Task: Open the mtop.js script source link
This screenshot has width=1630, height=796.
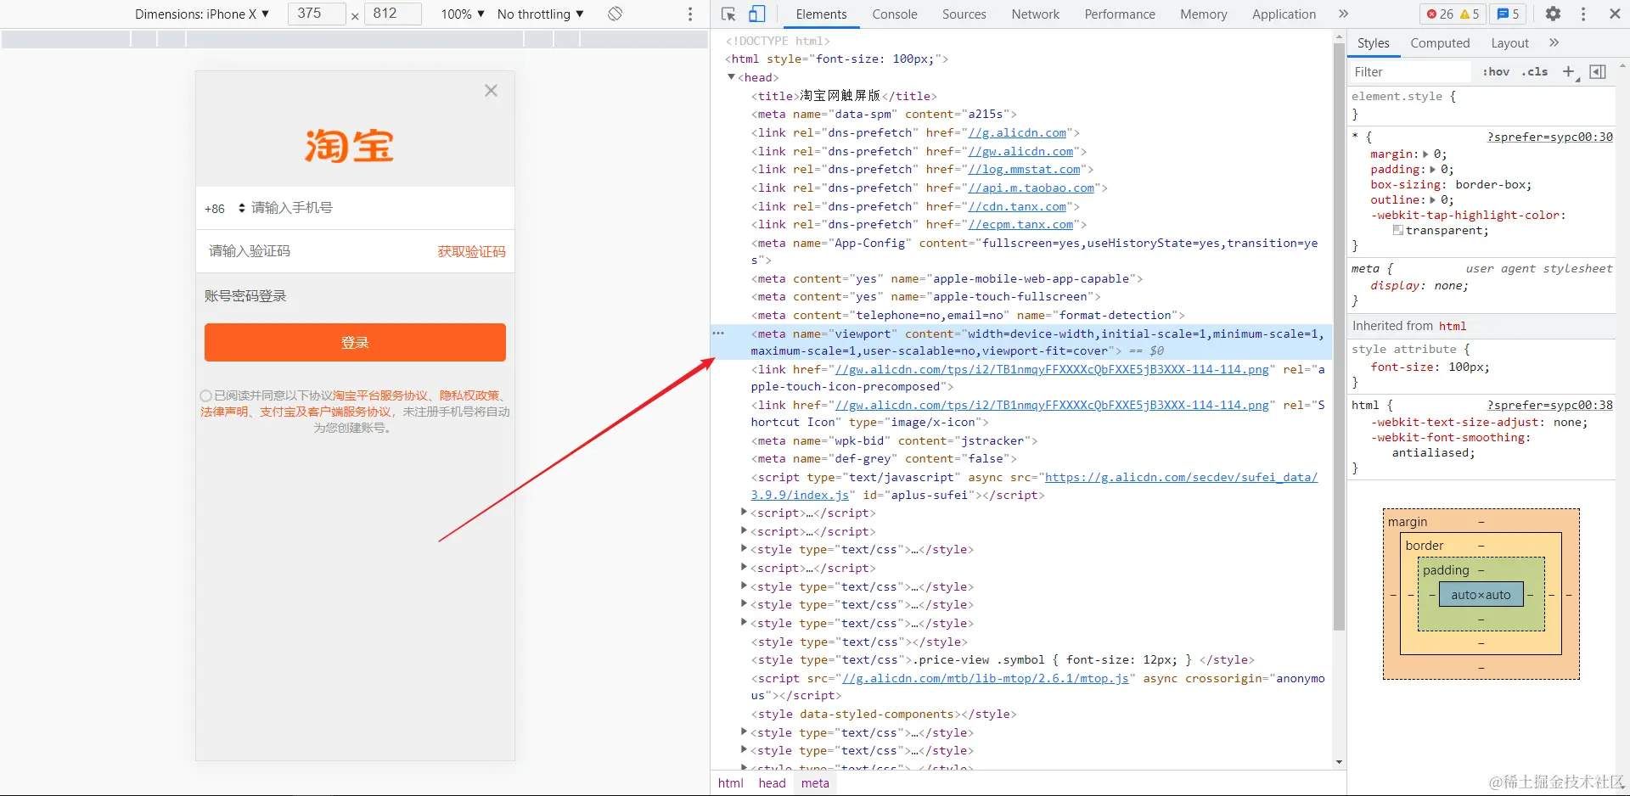Action: [x=985, y=679]
